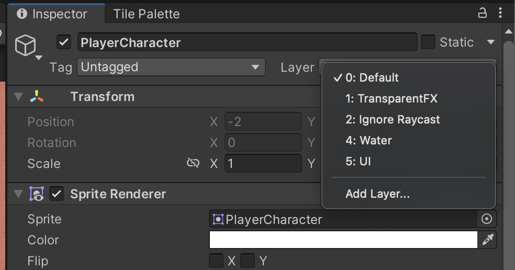Image resolution: width=515 pixels, height=270 pixels.
Task: Enable the Static checkbox
Action: pyautogui.click(x=428, y=42)
